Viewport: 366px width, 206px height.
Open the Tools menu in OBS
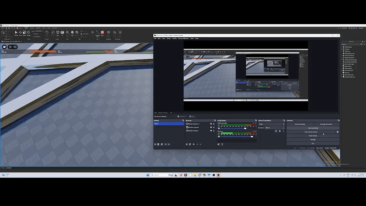[x=192, y=39]
